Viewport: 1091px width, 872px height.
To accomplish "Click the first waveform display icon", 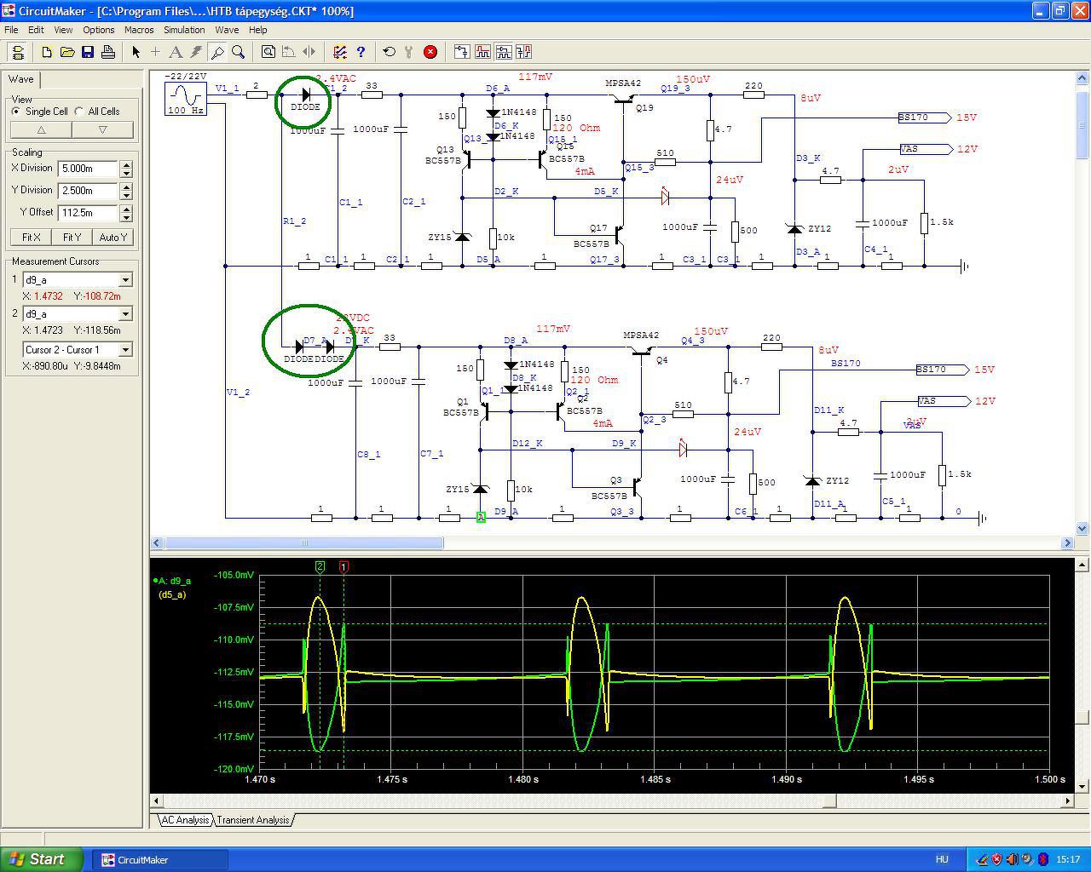I will (462, 52).
